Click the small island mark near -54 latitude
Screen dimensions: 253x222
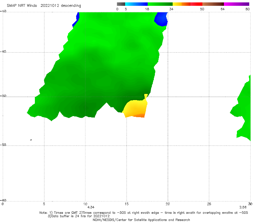point(31,140)
